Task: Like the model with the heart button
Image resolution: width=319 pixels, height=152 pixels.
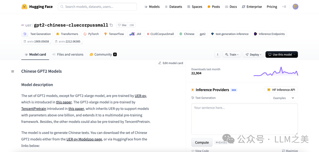Action: click(122, 25)
